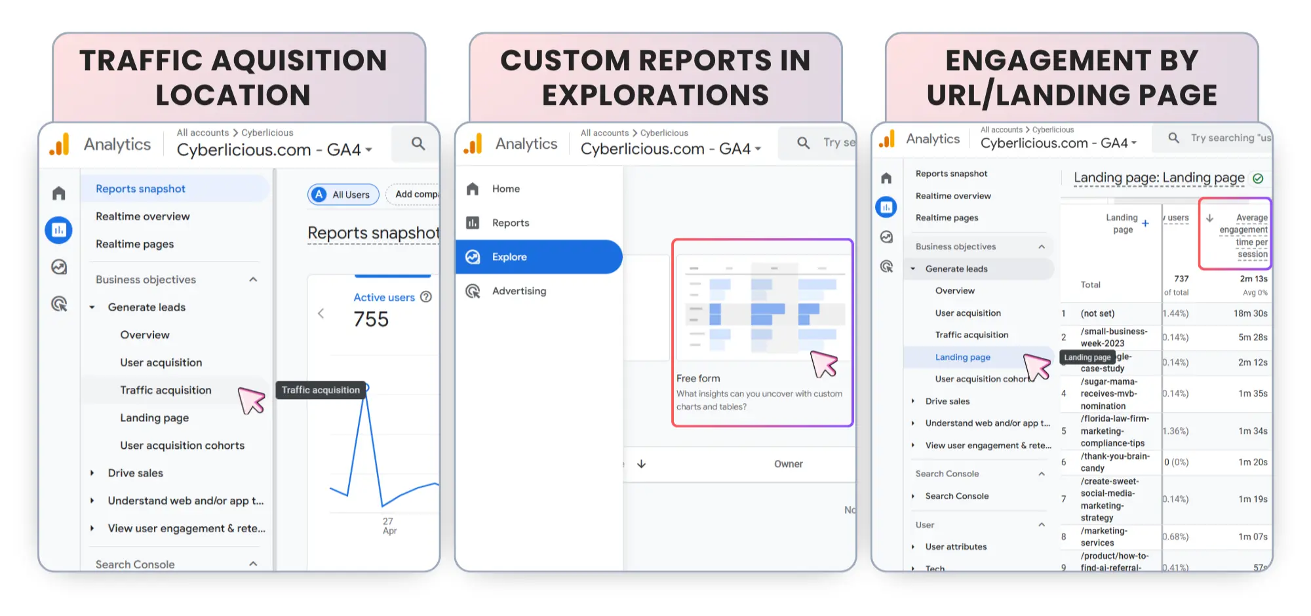Click the All Users comparison chip
The width and height of the screenshot is (1311, 616).
tap(343, 195)
